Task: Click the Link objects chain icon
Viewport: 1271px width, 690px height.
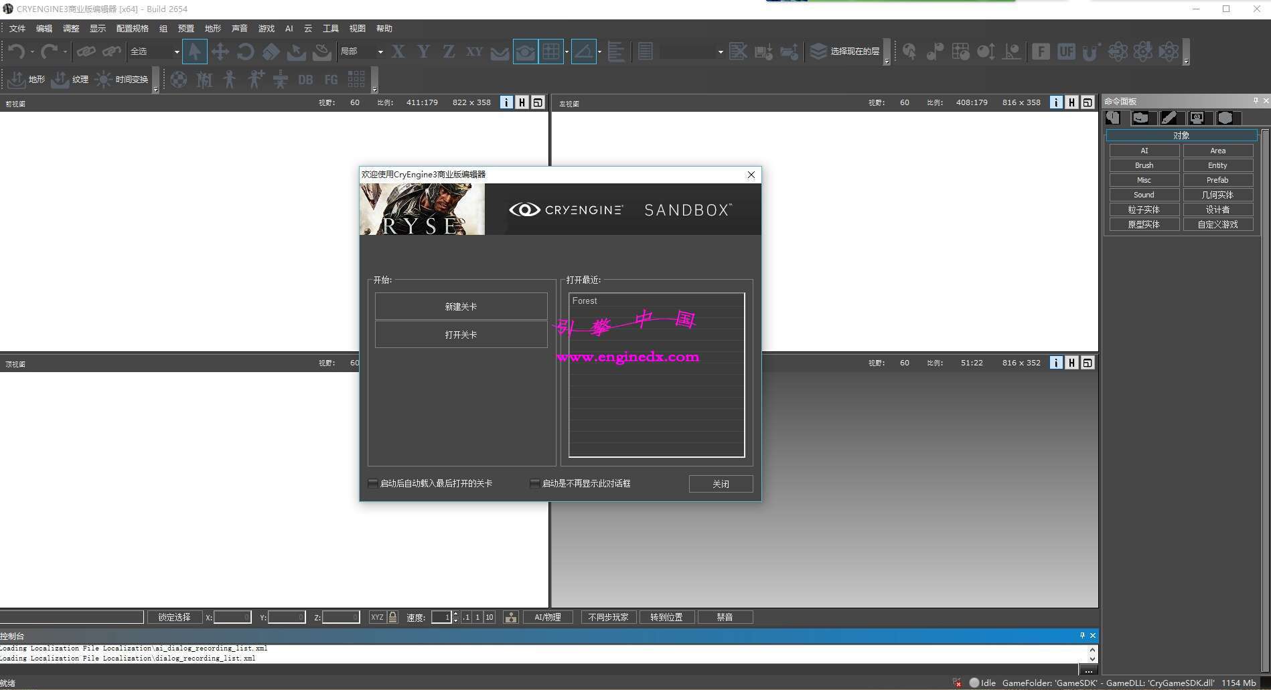Action: coord(86,52)
